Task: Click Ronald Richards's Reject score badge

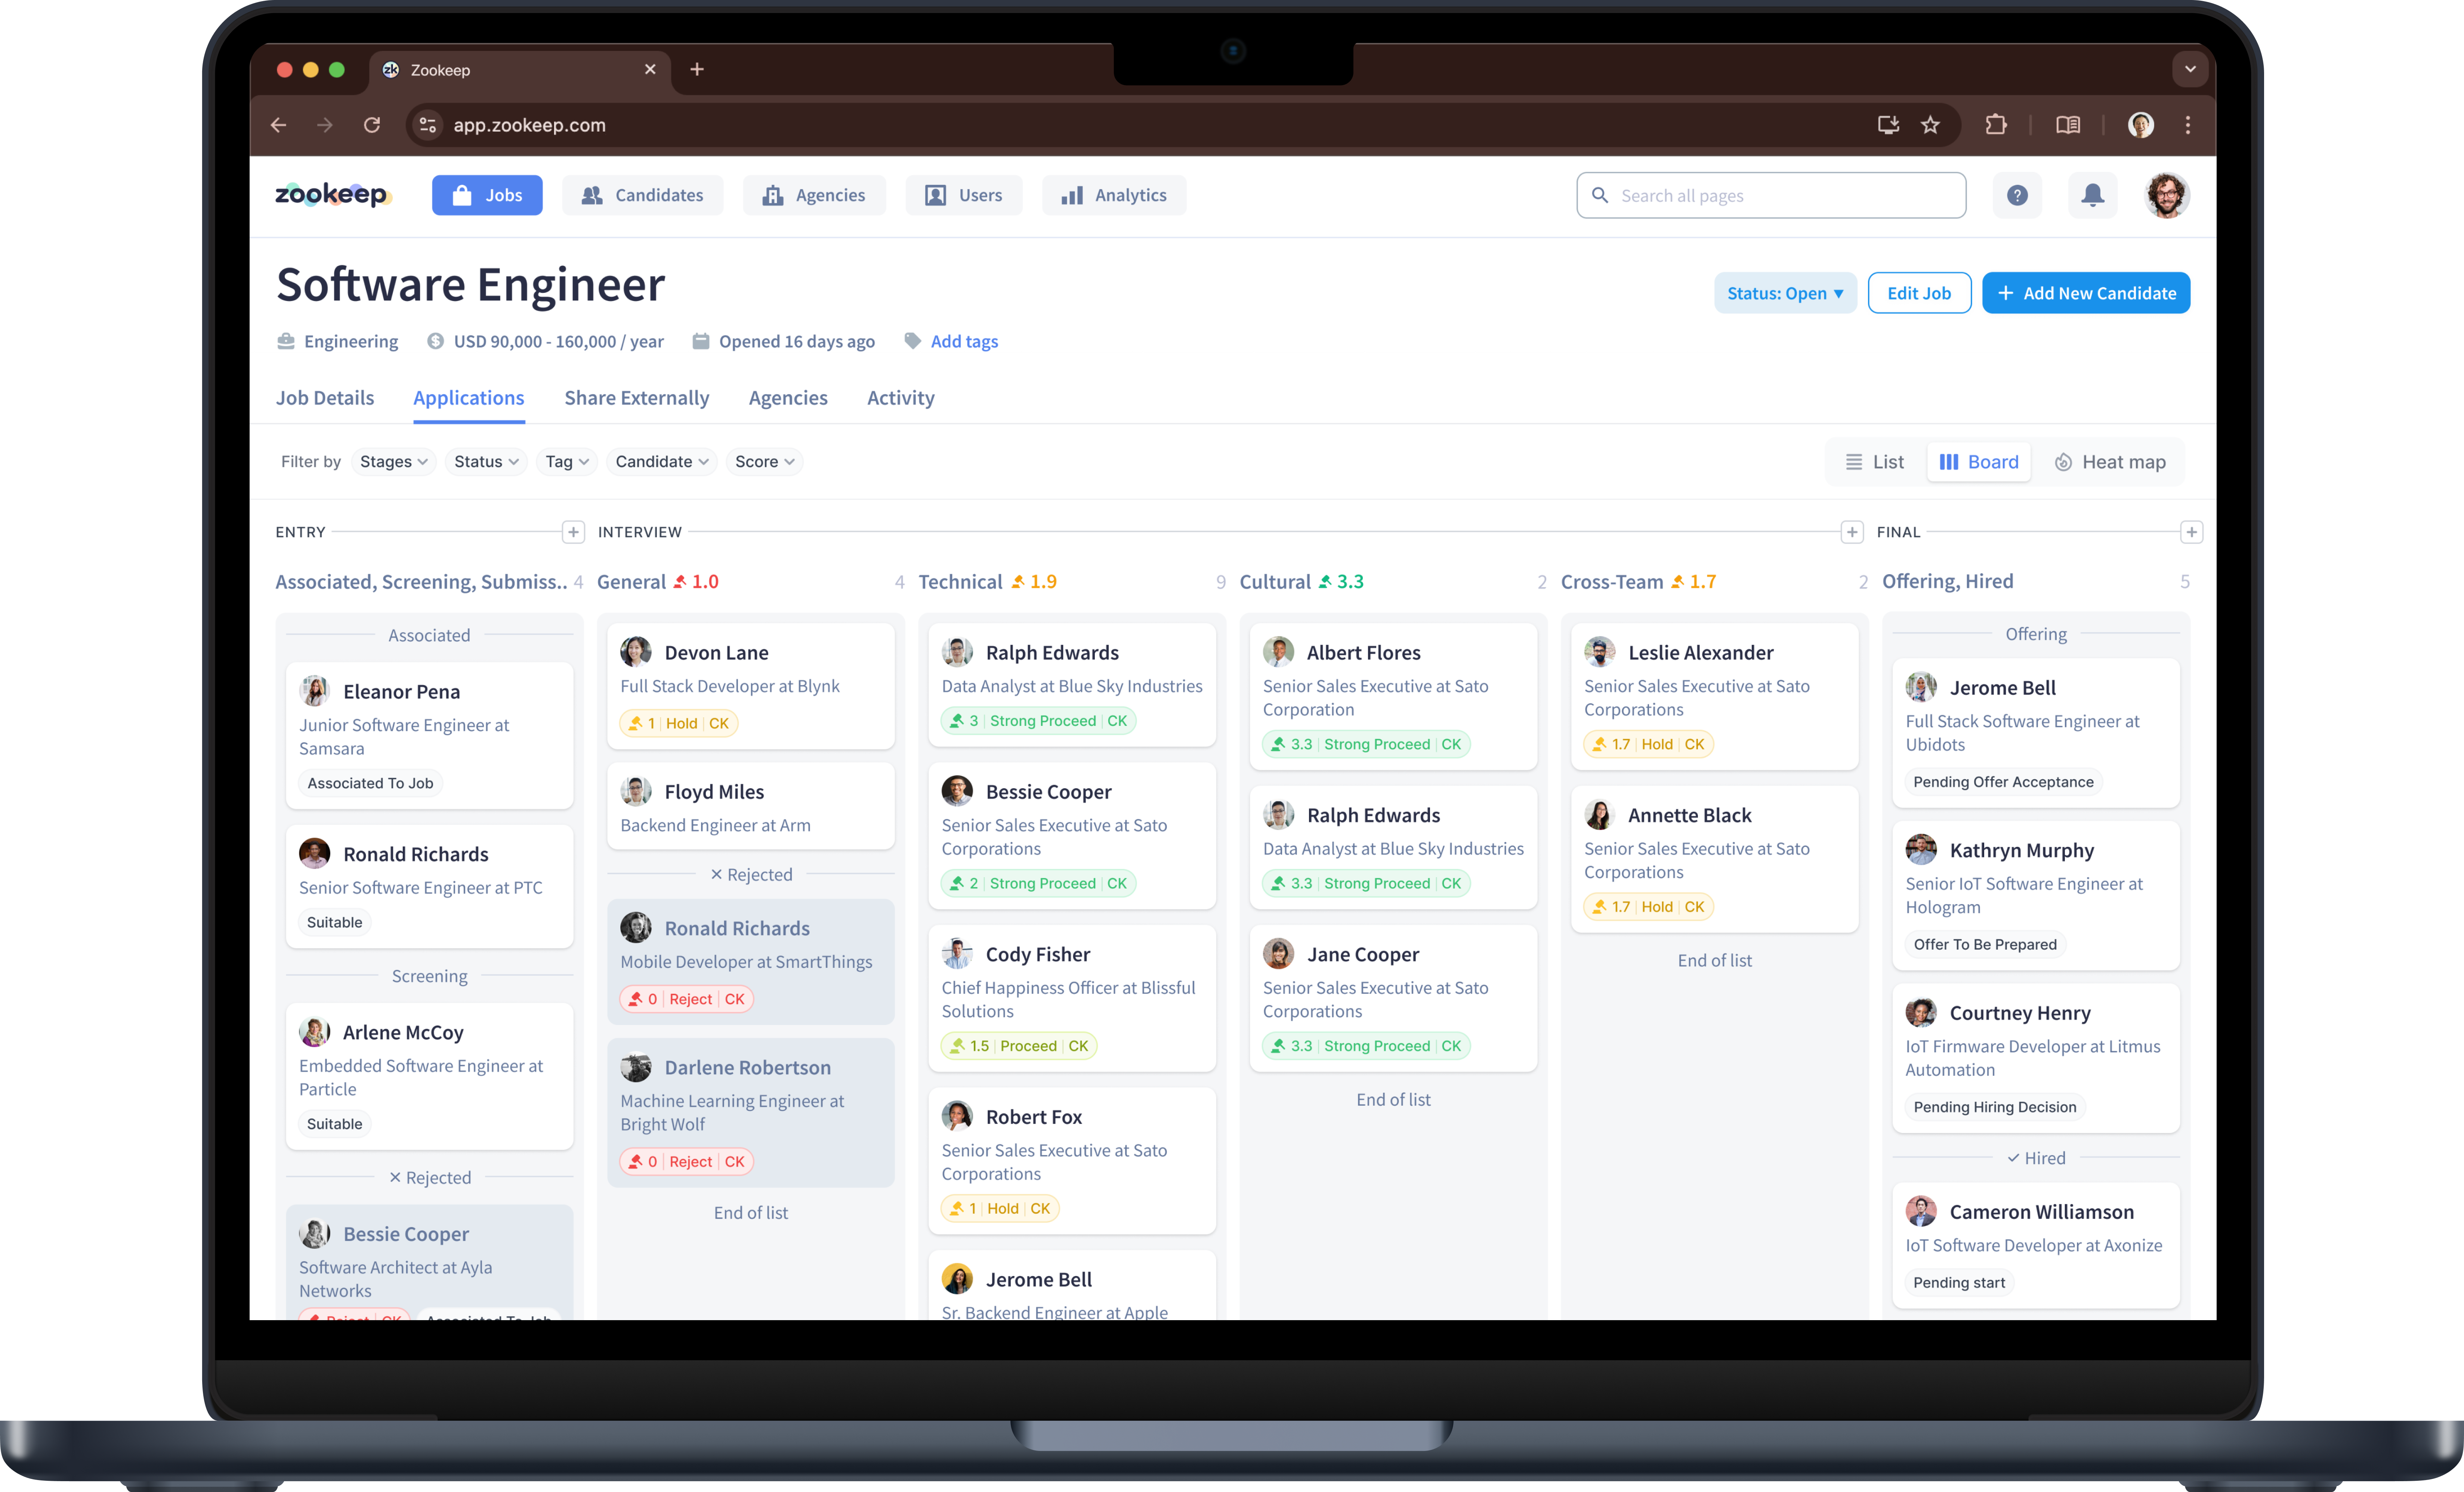Action: coord(687,999)
